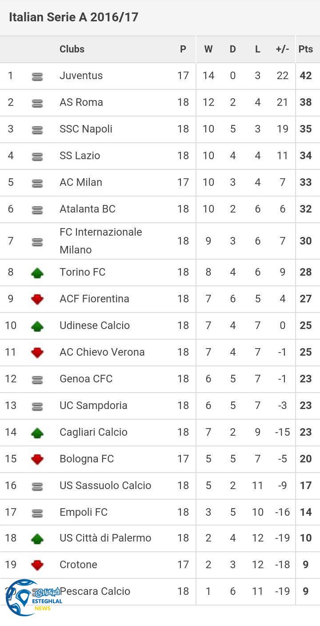This screenshot has height=626, width=320.
Task: Open the AS Roma club link
Action: pos(81,102)
